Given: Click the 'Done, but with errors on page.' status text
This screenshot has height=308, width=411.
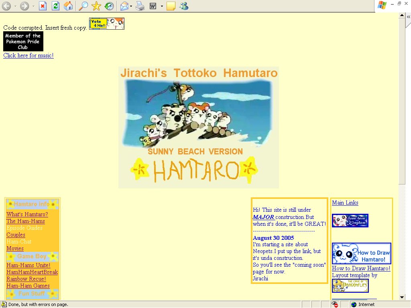Looking at the screenshot, I should click(x=38, y=304).
